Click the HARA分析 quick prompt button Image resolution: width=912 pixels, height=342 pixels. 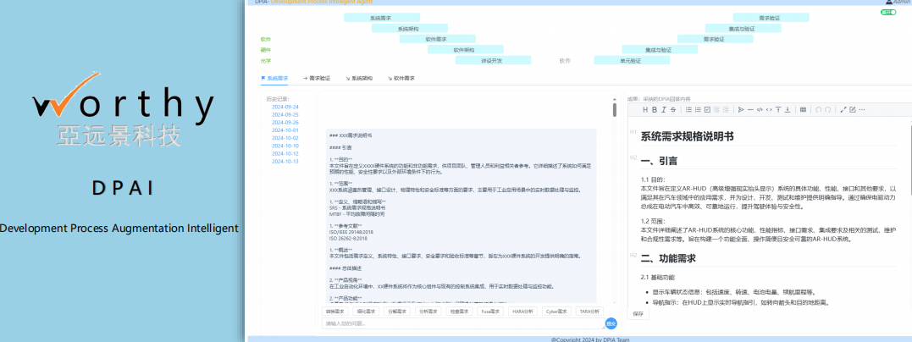tap(524, 312)
